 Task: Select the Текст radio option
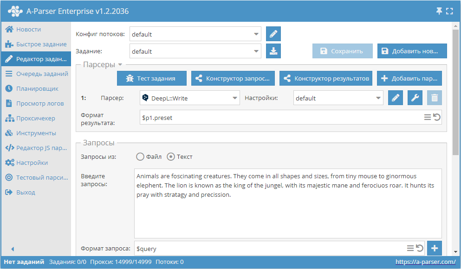click(x=171, y=157)
